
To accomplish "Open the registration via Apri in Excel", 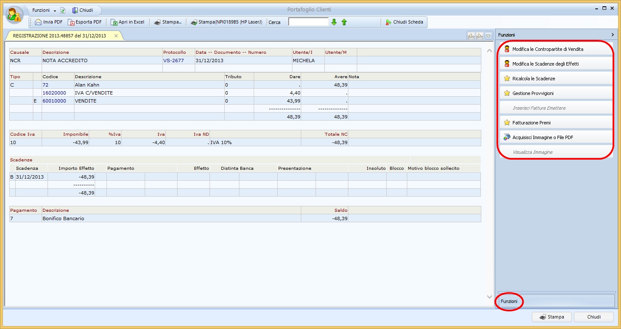I will tap(127, 22).
